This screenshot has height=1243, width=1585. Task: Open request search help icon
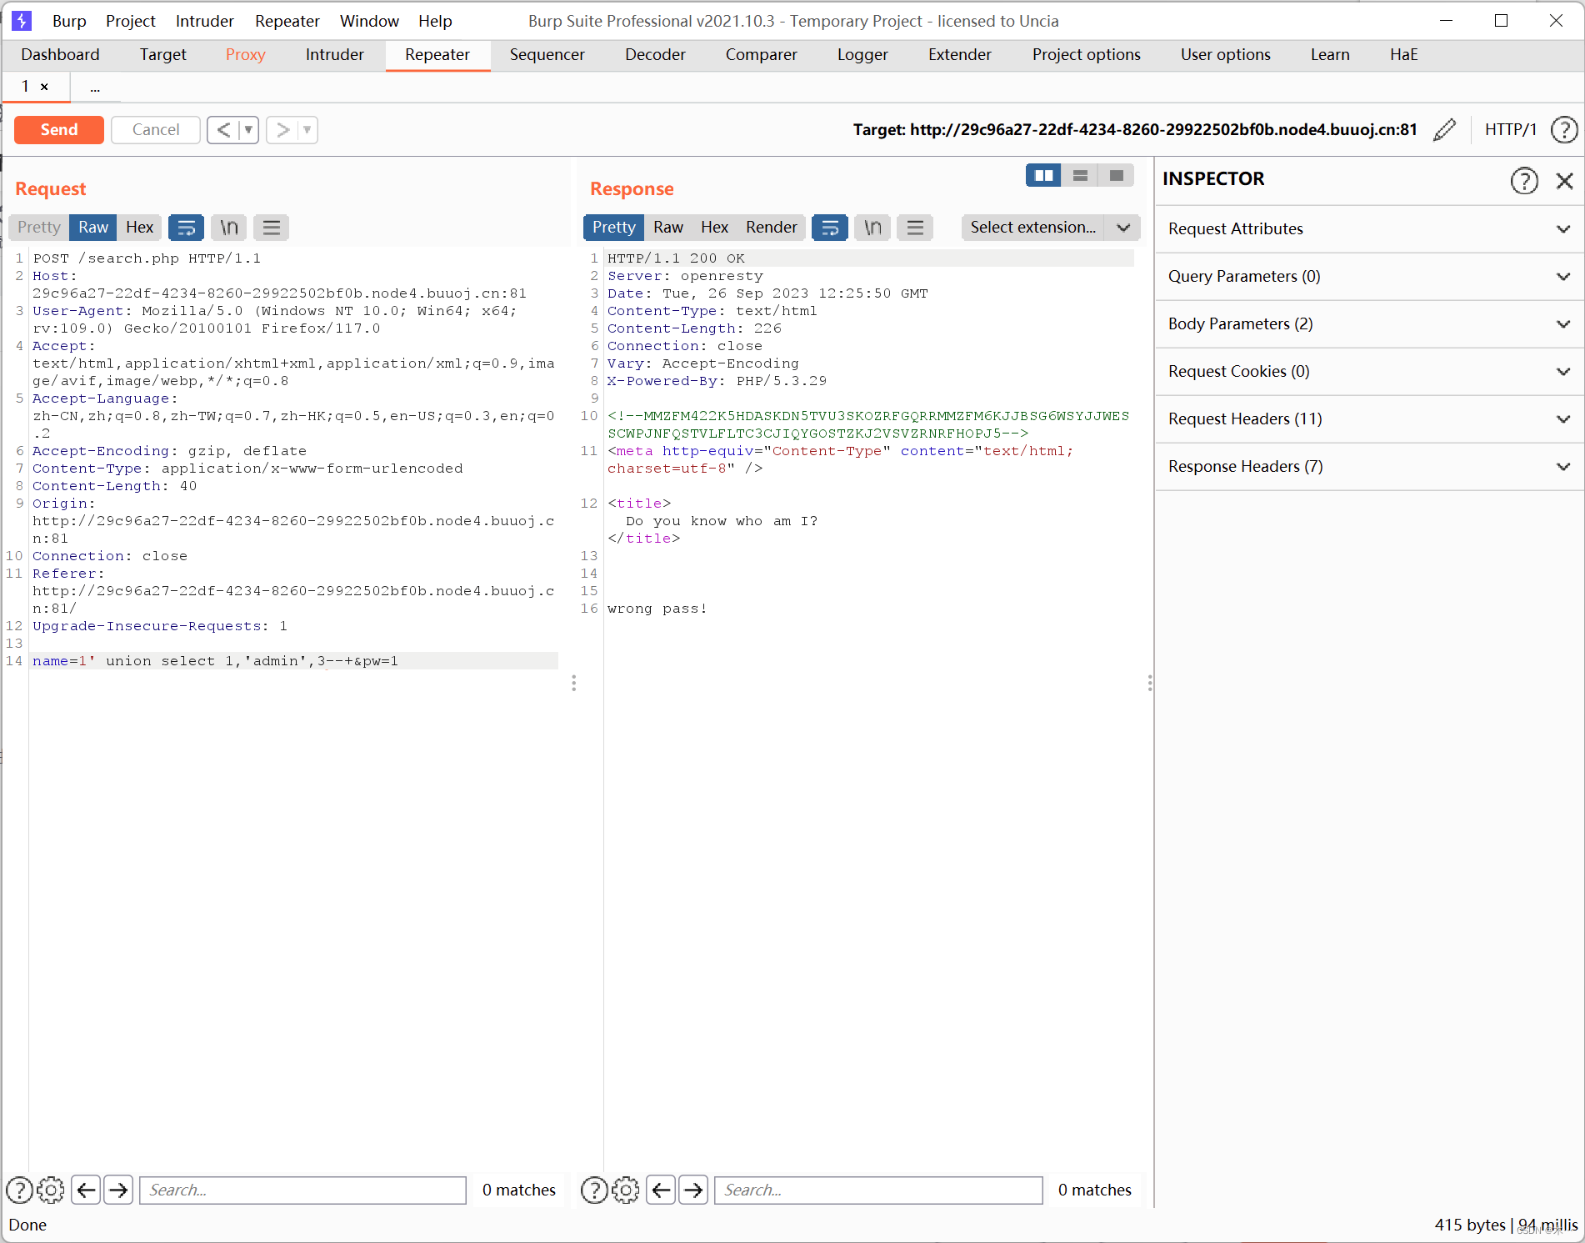[x=19, y=1190]
